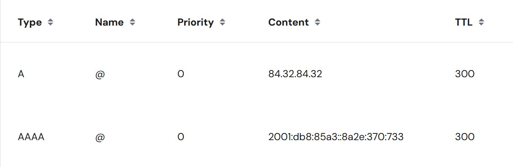This screenshot has width=513, height=167.
Task: Select the Content column header label
Action: pos(288,23)
